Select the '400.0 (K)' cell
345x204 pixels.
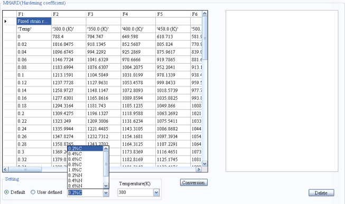[138, 29]
